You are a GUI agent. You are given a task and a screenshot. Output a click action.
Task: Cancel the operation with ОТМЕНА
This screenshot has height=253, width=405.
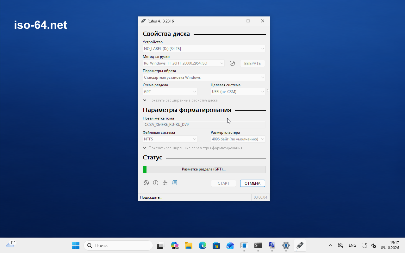252,183
